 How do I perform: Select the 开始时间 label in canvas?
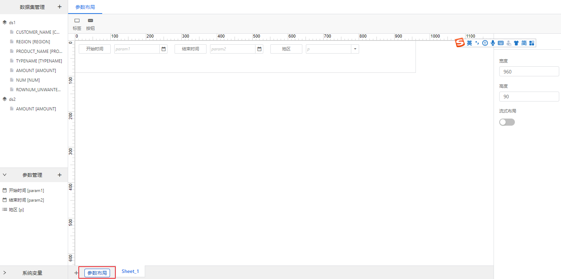coord(95,49)
